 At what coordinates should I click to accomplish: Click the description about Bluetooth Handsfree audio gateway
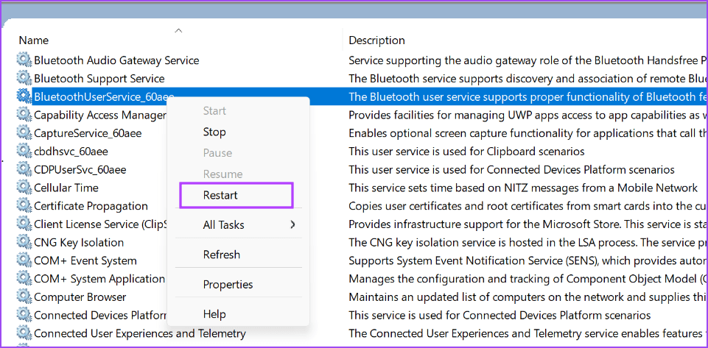click(528, 60)
